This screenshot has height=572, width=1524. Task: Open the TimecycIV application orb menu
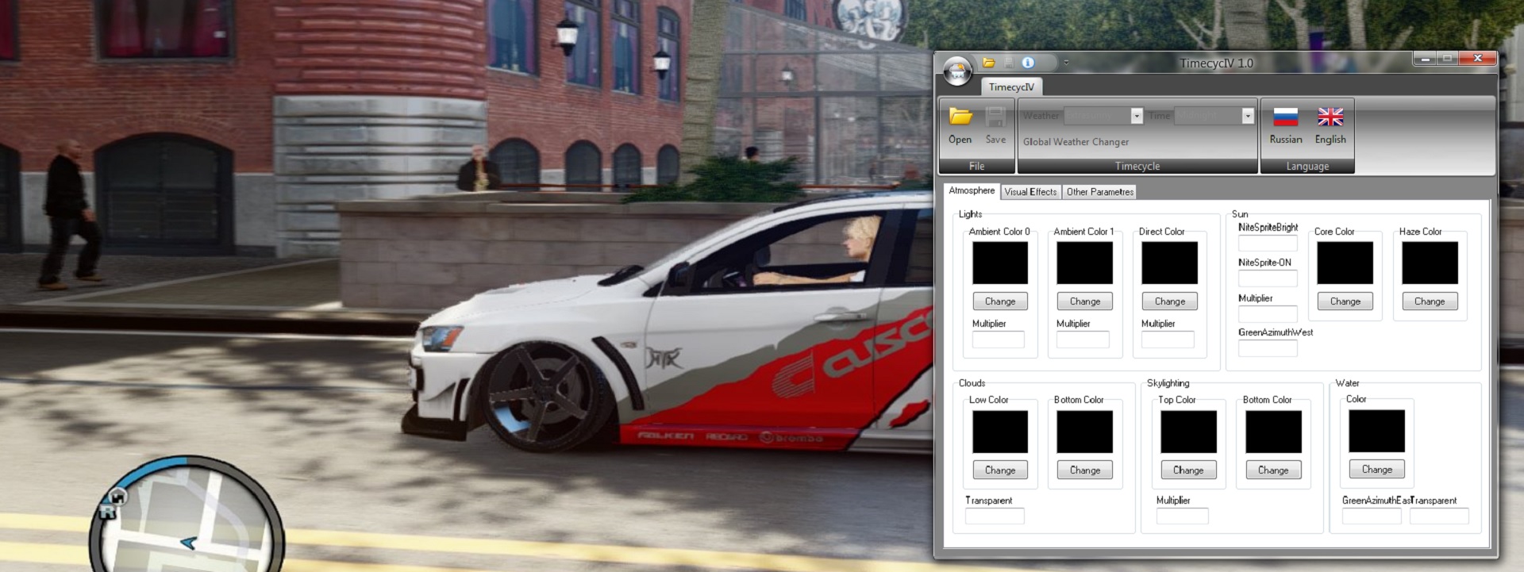(x=957, y=71)
